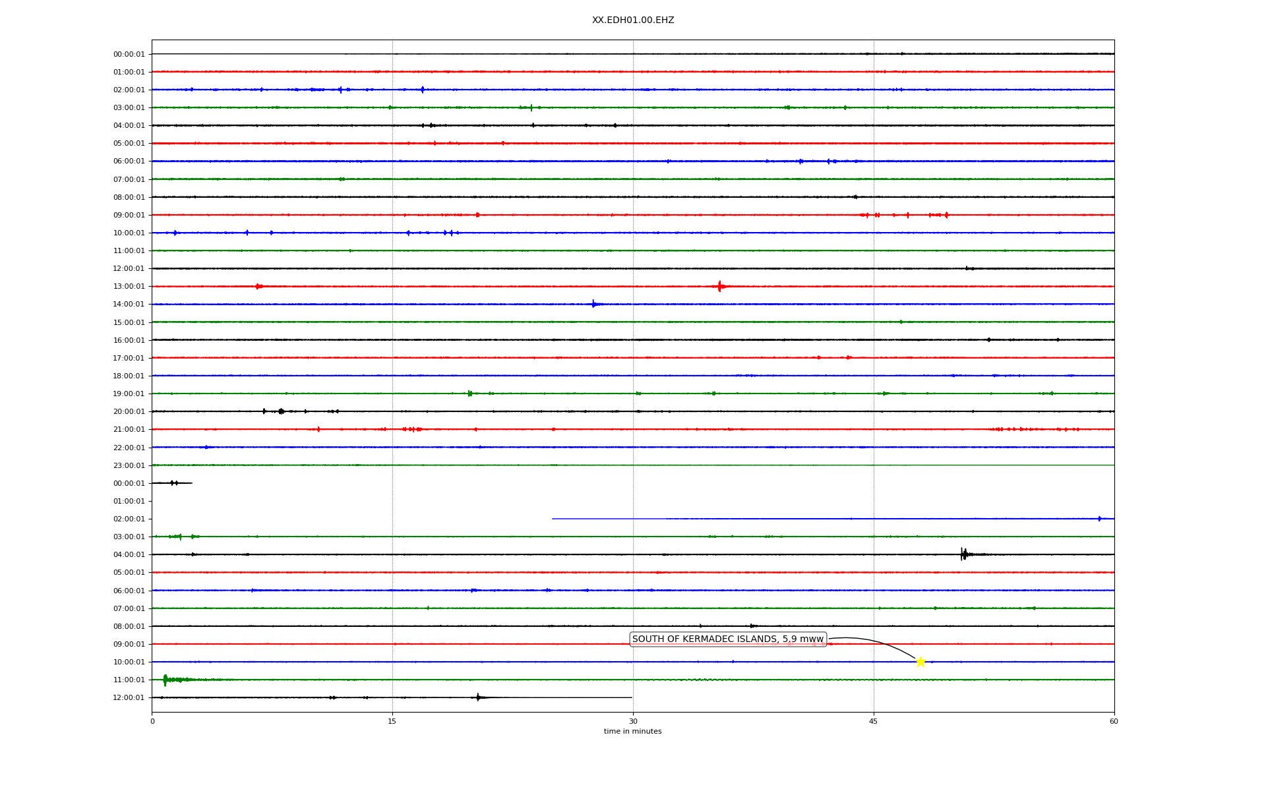
Task: Select the 18:00:01 row label
Action: (x=129, y=376)
